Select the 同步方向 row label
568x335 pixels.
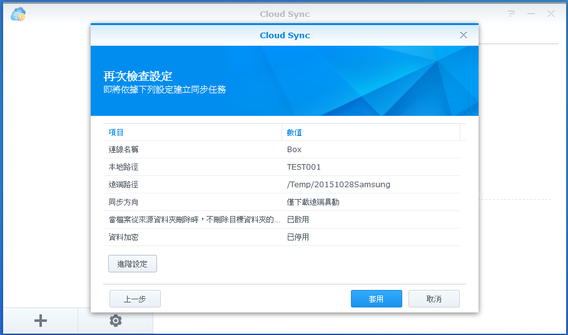[123, 202]
